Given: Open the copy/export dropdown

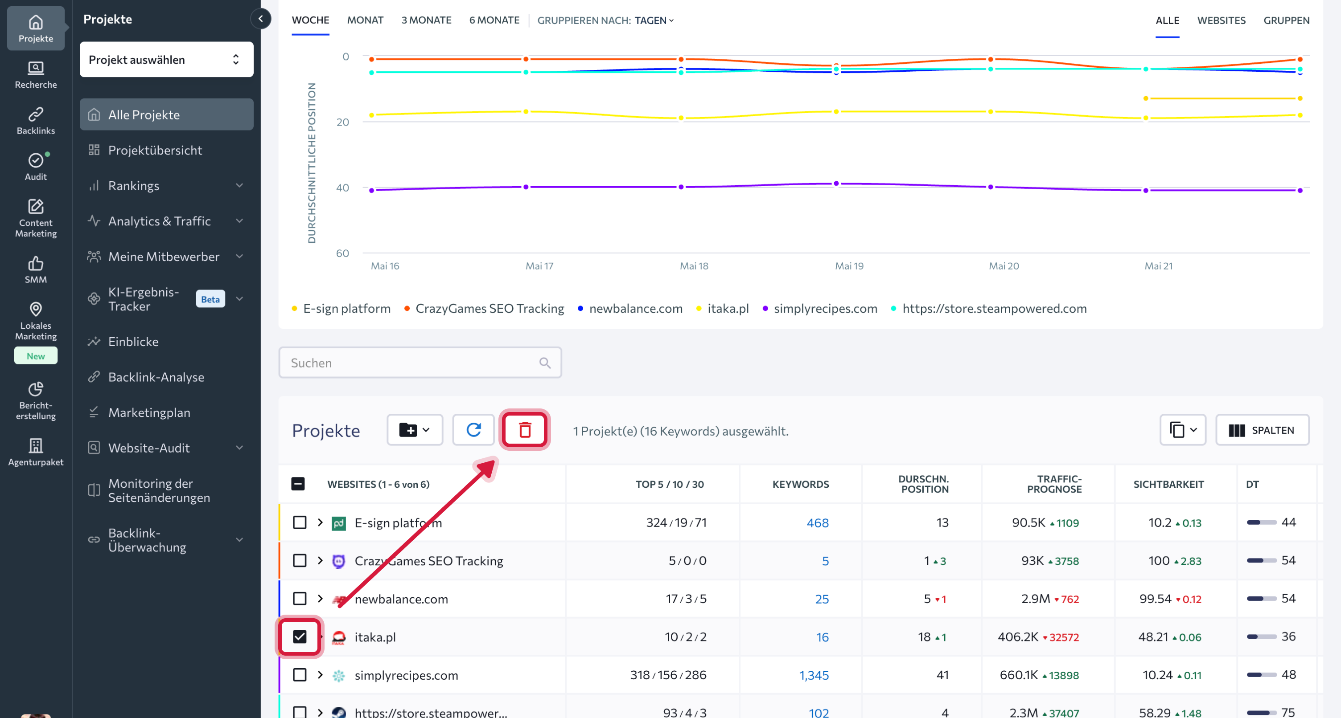Looking at the screenshot, I should [1182, 430].
